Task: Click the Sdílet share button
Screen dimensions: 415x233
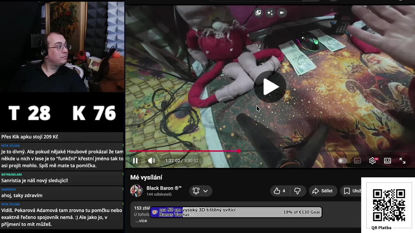Action: (x=322, y=191)
